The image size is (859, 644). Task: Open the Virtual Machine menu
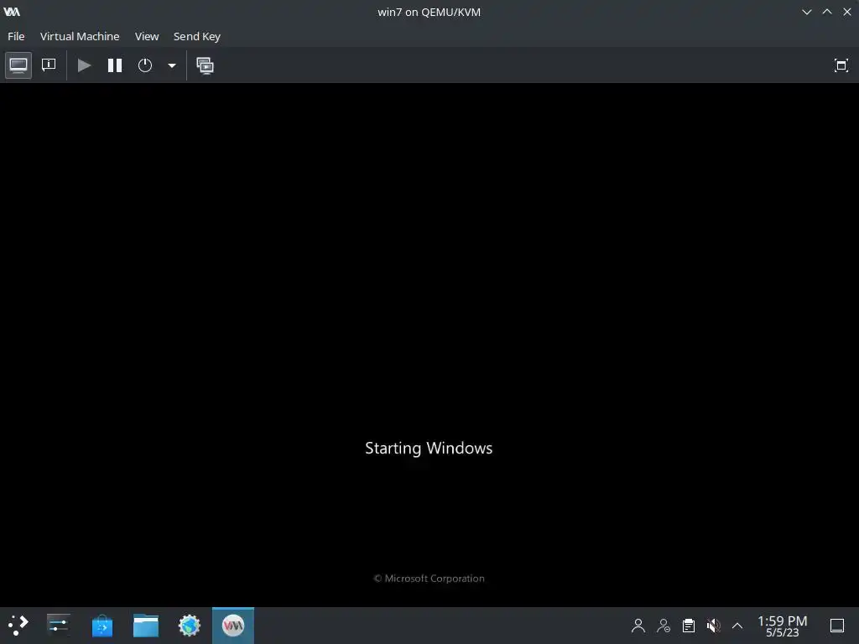coord(80,36)
